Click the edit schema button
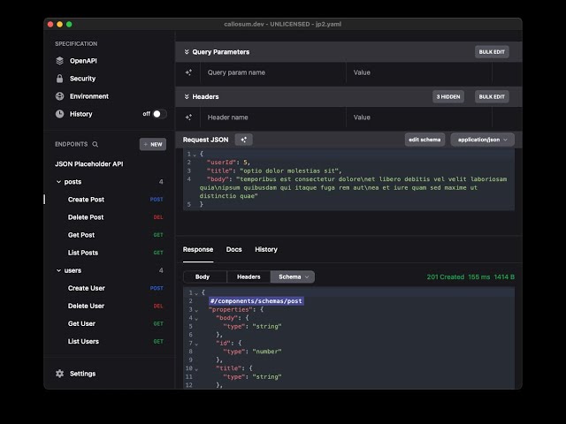 (x=424, y=140)
